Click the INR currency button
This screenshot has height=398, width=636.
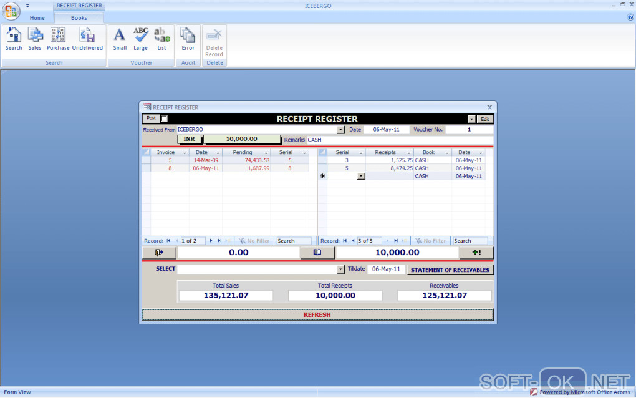tap(189, 139)
